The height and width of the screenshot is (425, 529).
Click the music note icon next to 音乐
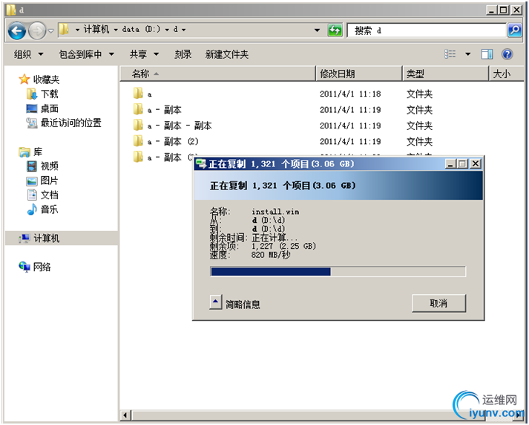click(x=32, y=210)
